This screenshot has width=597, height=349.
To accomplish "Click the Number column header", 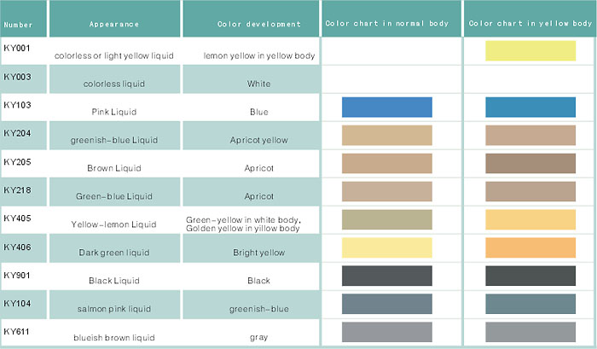I will click(24, 19).
